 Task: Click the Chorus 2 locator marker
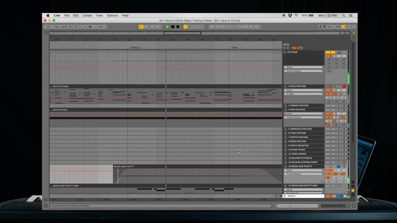coord(135,48)
